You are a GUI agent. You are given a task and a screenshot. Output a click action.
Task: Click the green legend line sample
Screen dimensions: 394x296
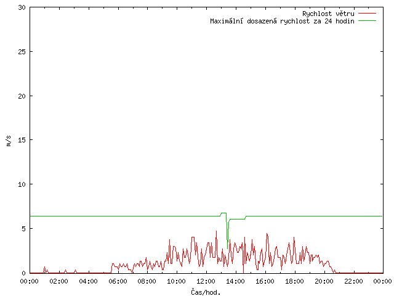click(367, 21)
